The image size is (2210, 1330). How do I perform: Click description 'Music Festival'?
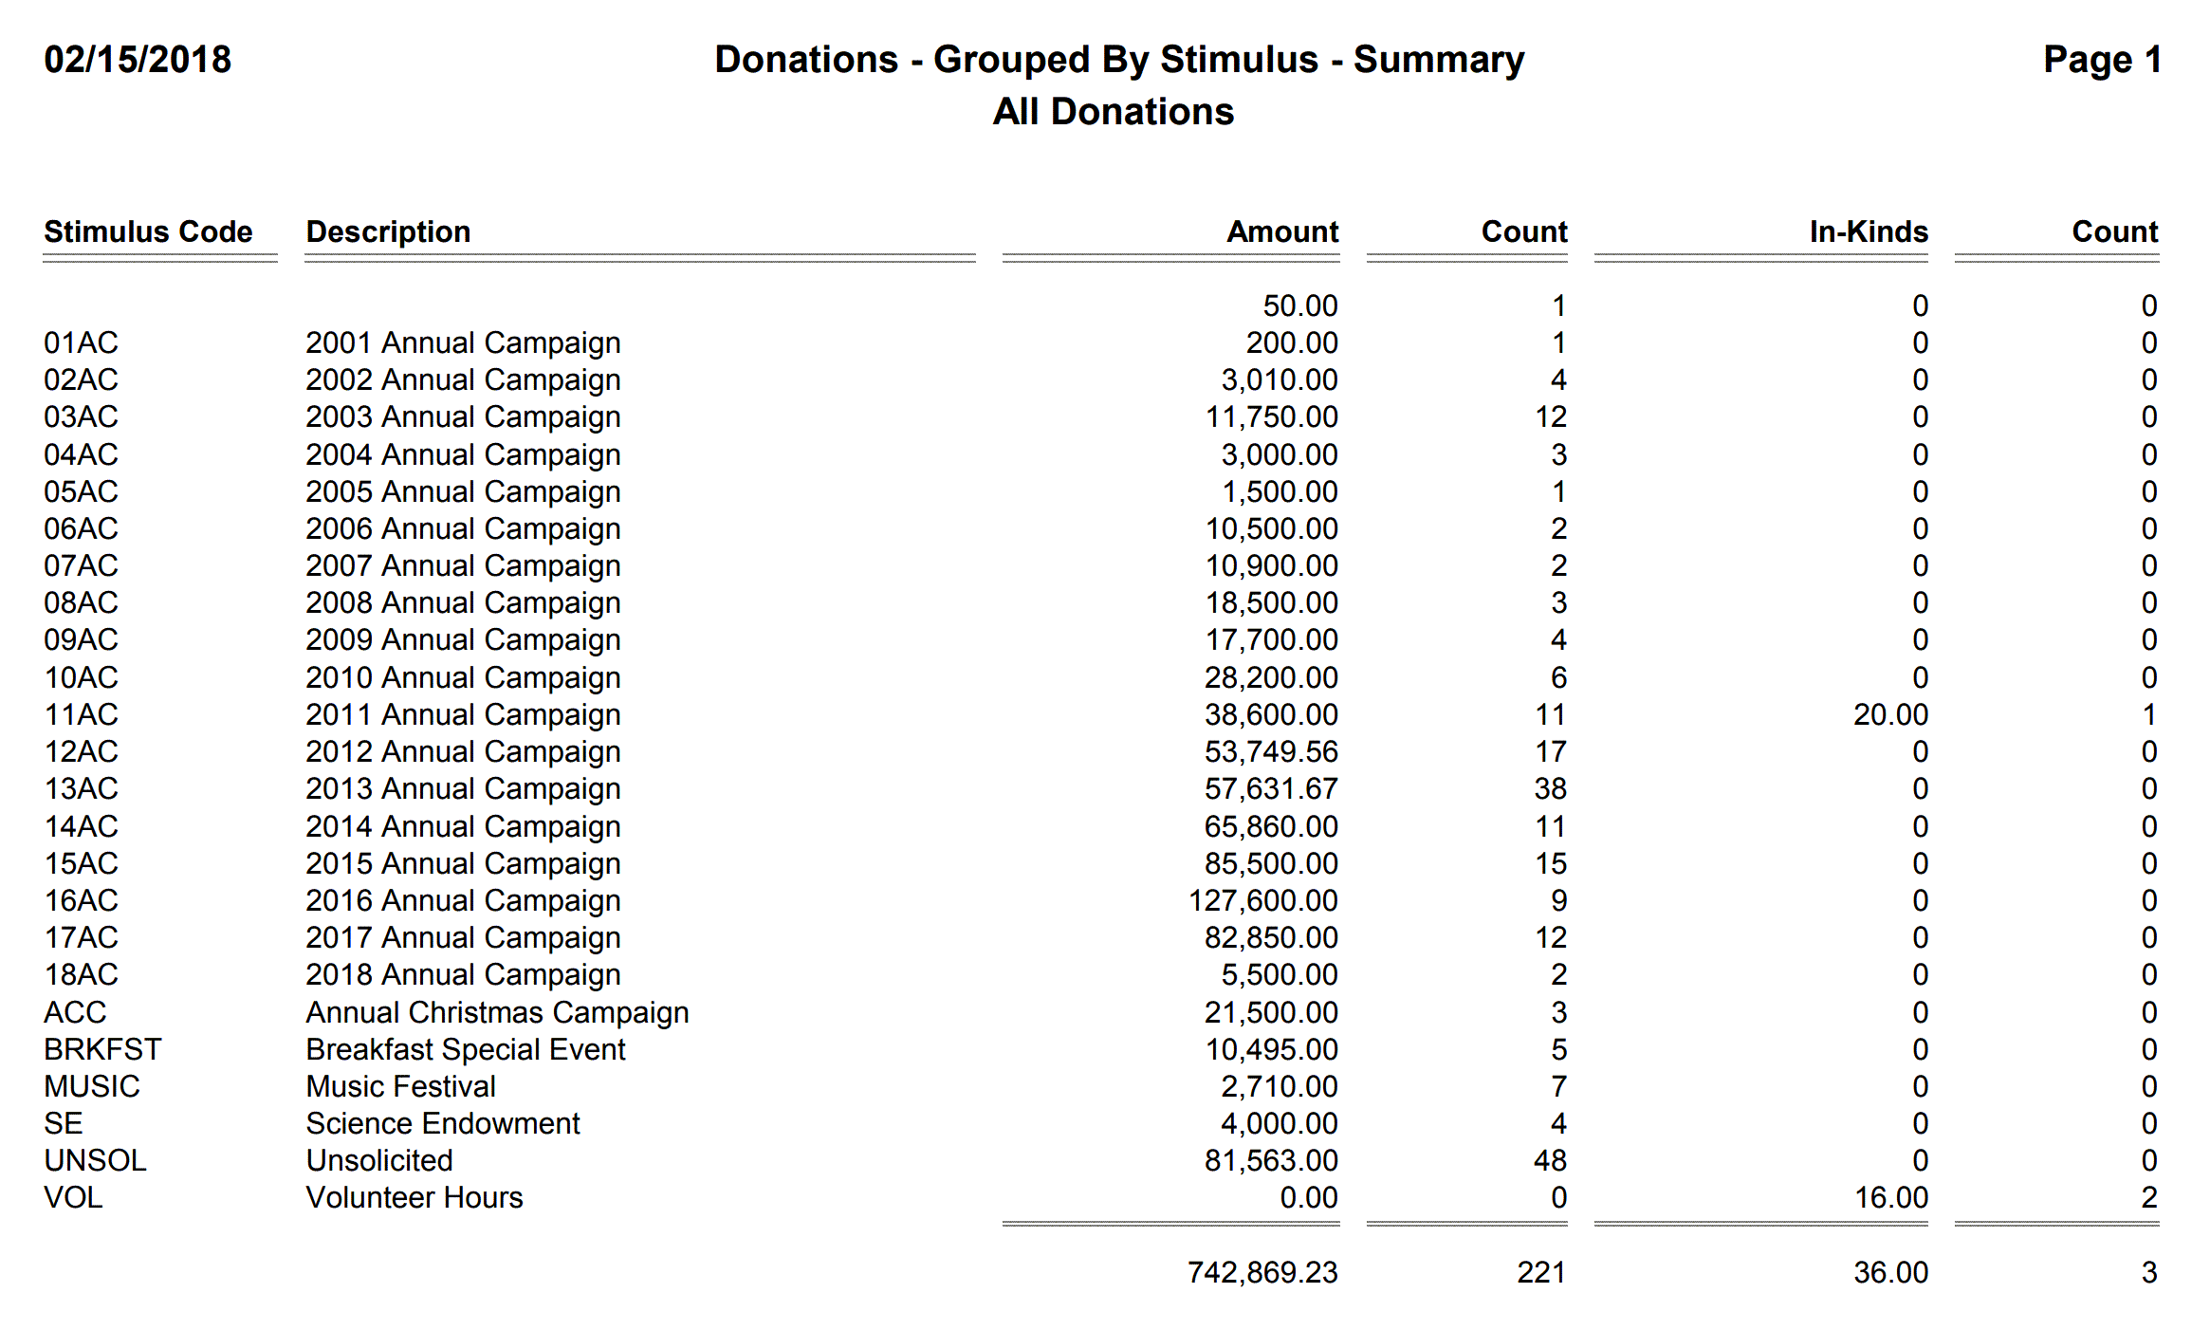[400, 1086]
